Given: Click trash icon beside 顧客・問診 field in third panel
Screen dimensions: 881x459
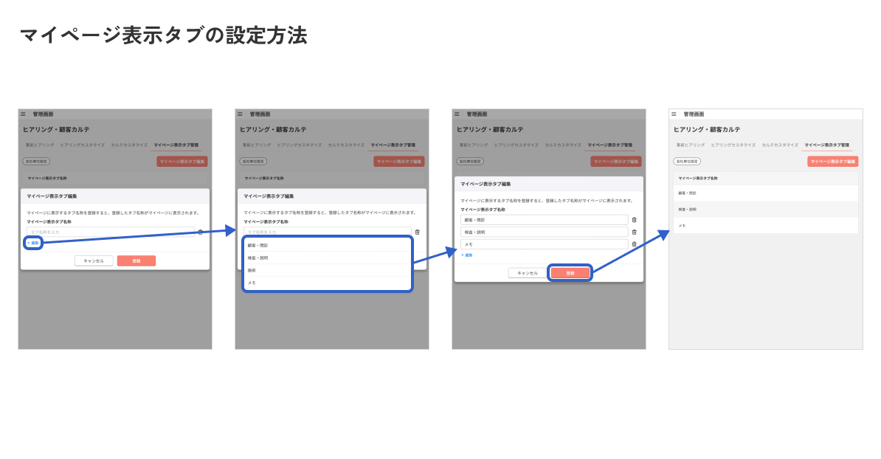Looking at the screenshot, I should click(635, 220).
